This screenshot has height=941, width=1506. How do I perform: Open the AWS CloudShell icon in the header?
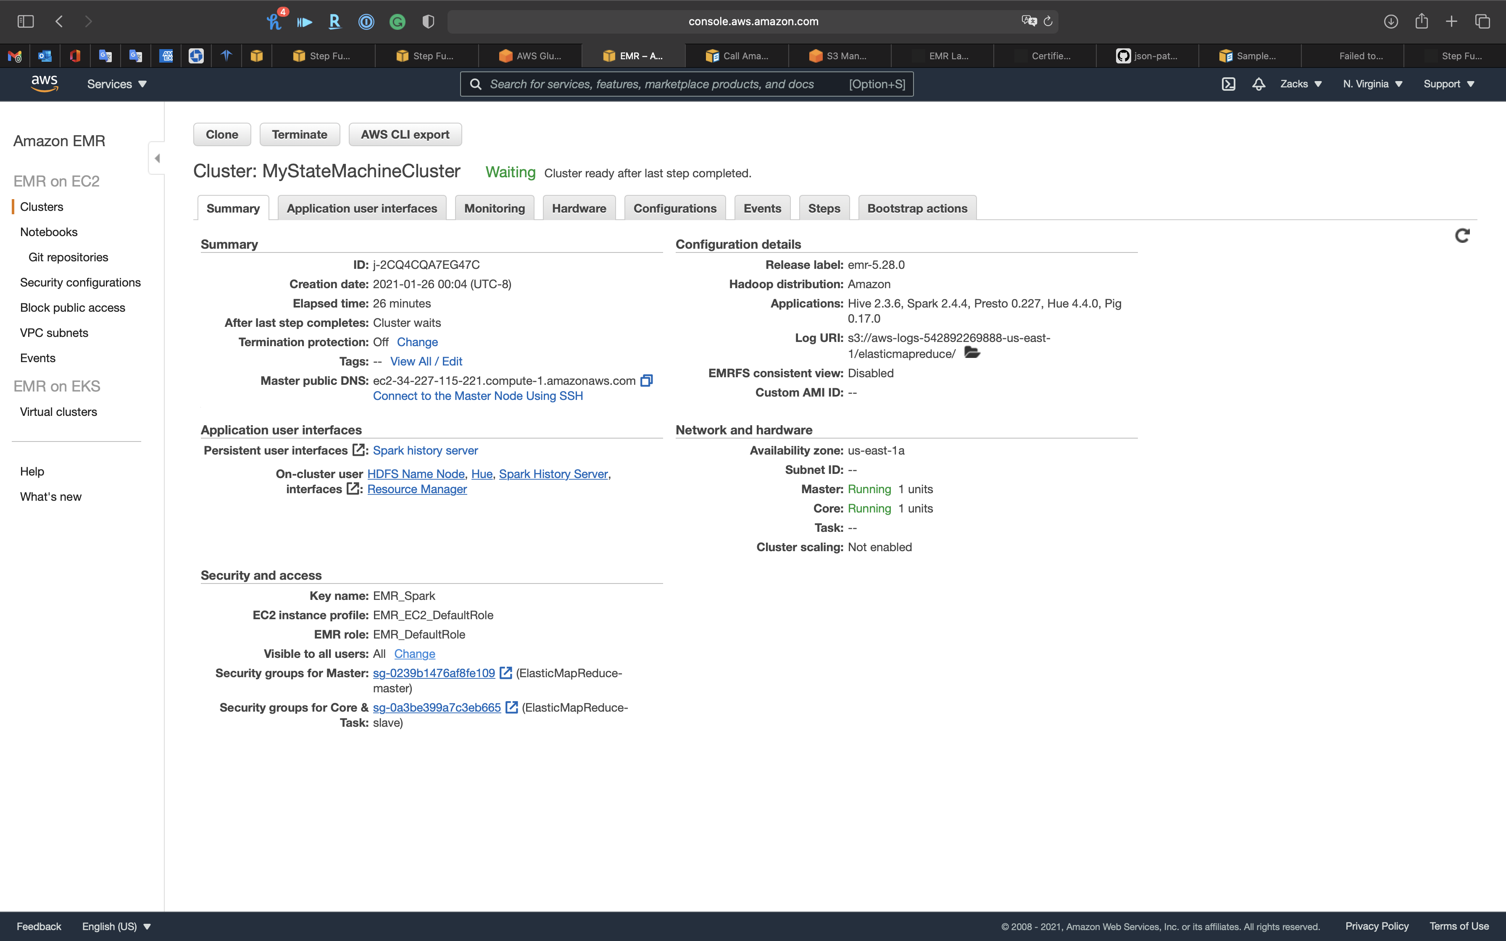(x=1228, y=84)
